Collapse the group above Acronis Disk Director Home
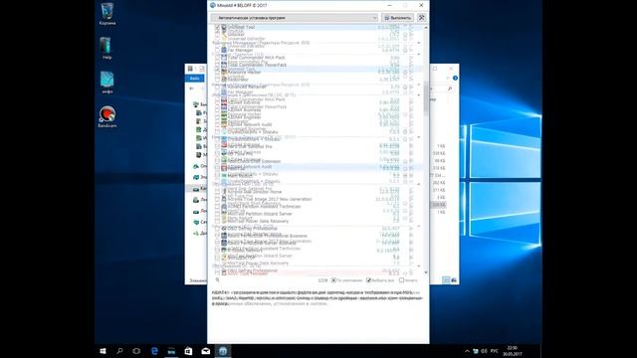The height and width of the screenshot is (358, 637). click(419, 184)
